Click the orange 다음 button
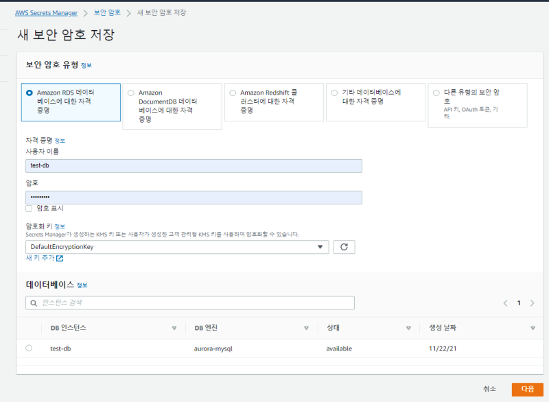The height and width of the screenshot is (402, 549). tap(527, 389)
